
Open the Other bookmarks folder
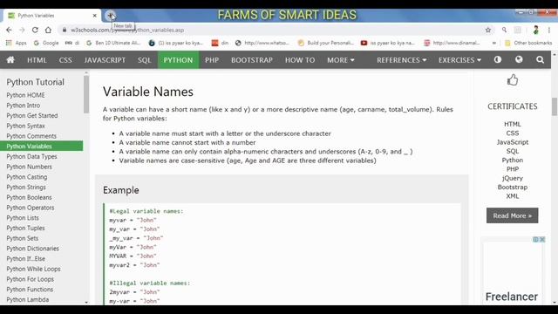(x=528, y=43)
